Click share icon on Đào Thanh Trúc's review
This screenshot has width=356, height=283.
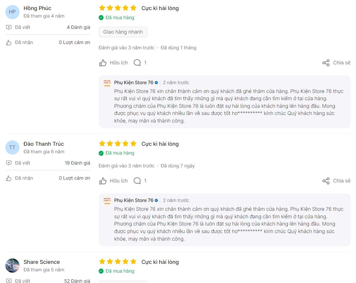(326, 181)
